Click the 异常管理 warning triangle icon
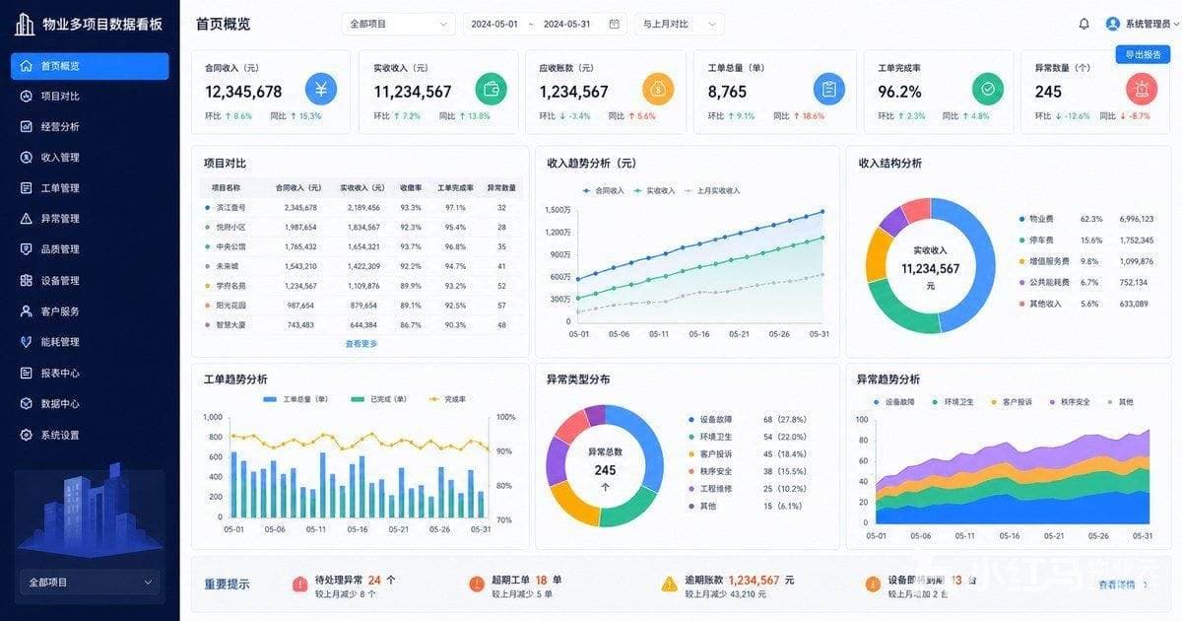 [26, 219]
